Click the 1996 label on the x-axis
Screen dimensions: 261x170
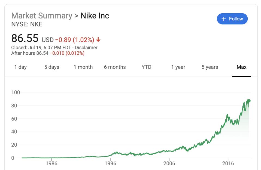(x=110, y=163)
